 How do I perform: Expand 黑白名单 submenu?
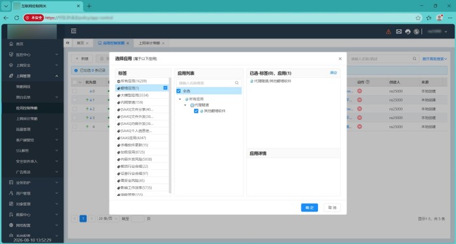(32, 98)
